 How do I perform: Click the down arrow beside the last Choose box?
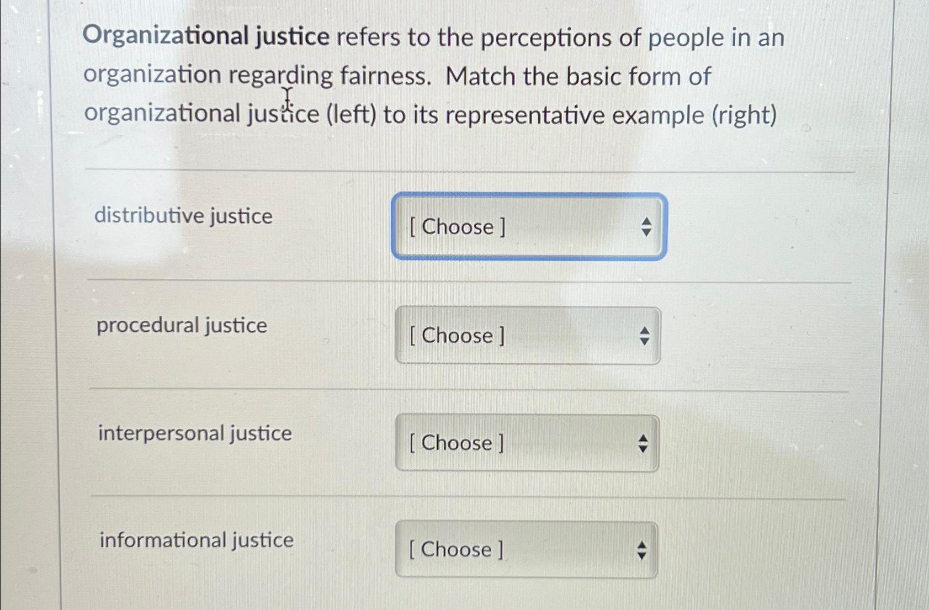(642, 555)
